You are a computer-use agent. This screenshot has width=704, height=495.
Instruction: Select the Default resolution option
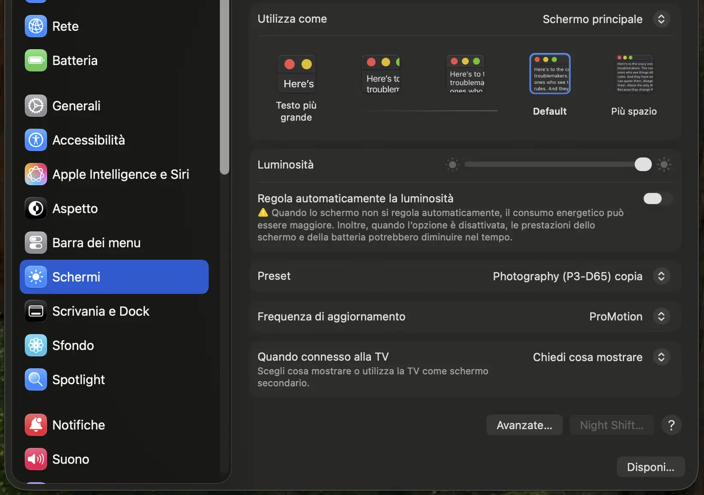[550, 74]
